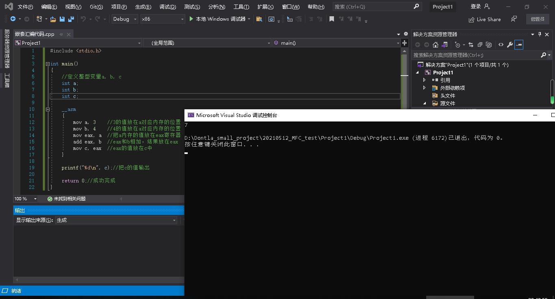Open the 生成(B) menu
The image size is (555, 299).
click(143, 6)
